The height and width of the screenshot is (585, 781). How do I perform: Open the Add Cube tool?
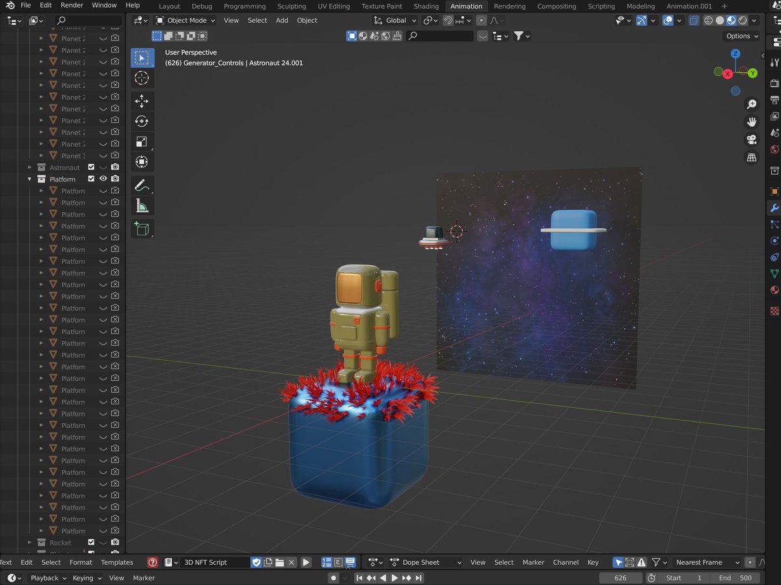[142, 228]
